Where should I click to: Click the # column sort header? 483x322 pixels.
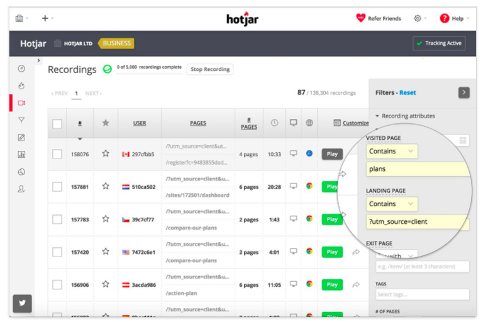pyautogui.click(x=80, y=123)
